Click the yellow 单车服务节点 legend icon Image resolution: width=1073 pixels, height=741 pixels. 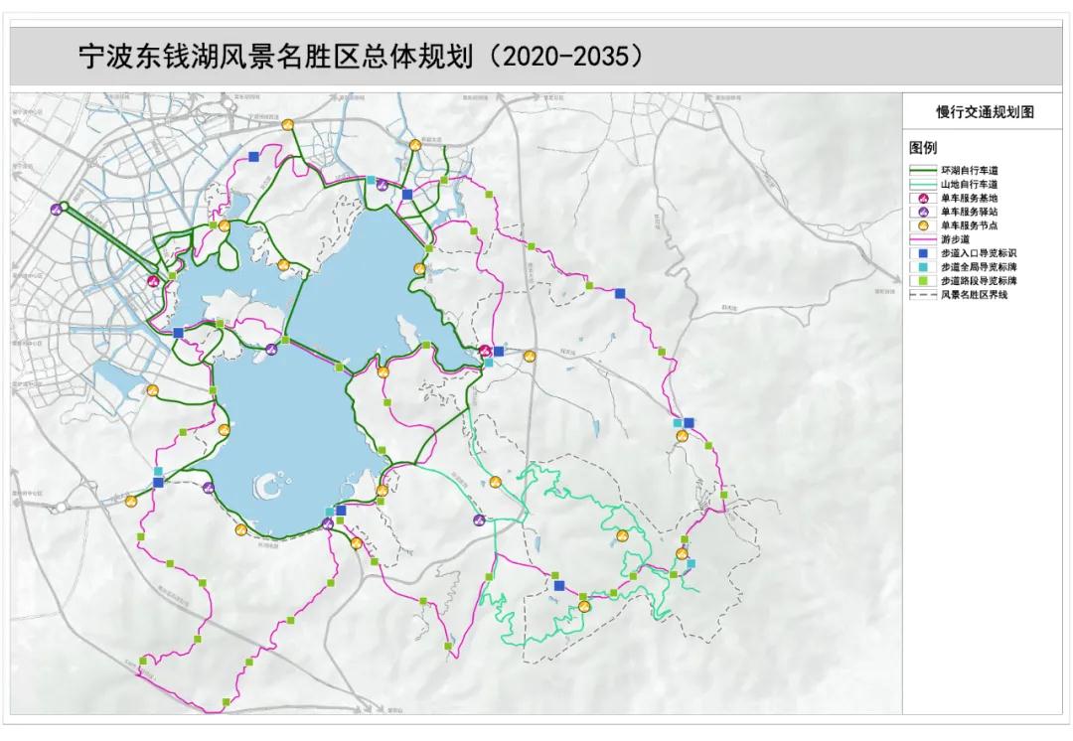[922, 225]
